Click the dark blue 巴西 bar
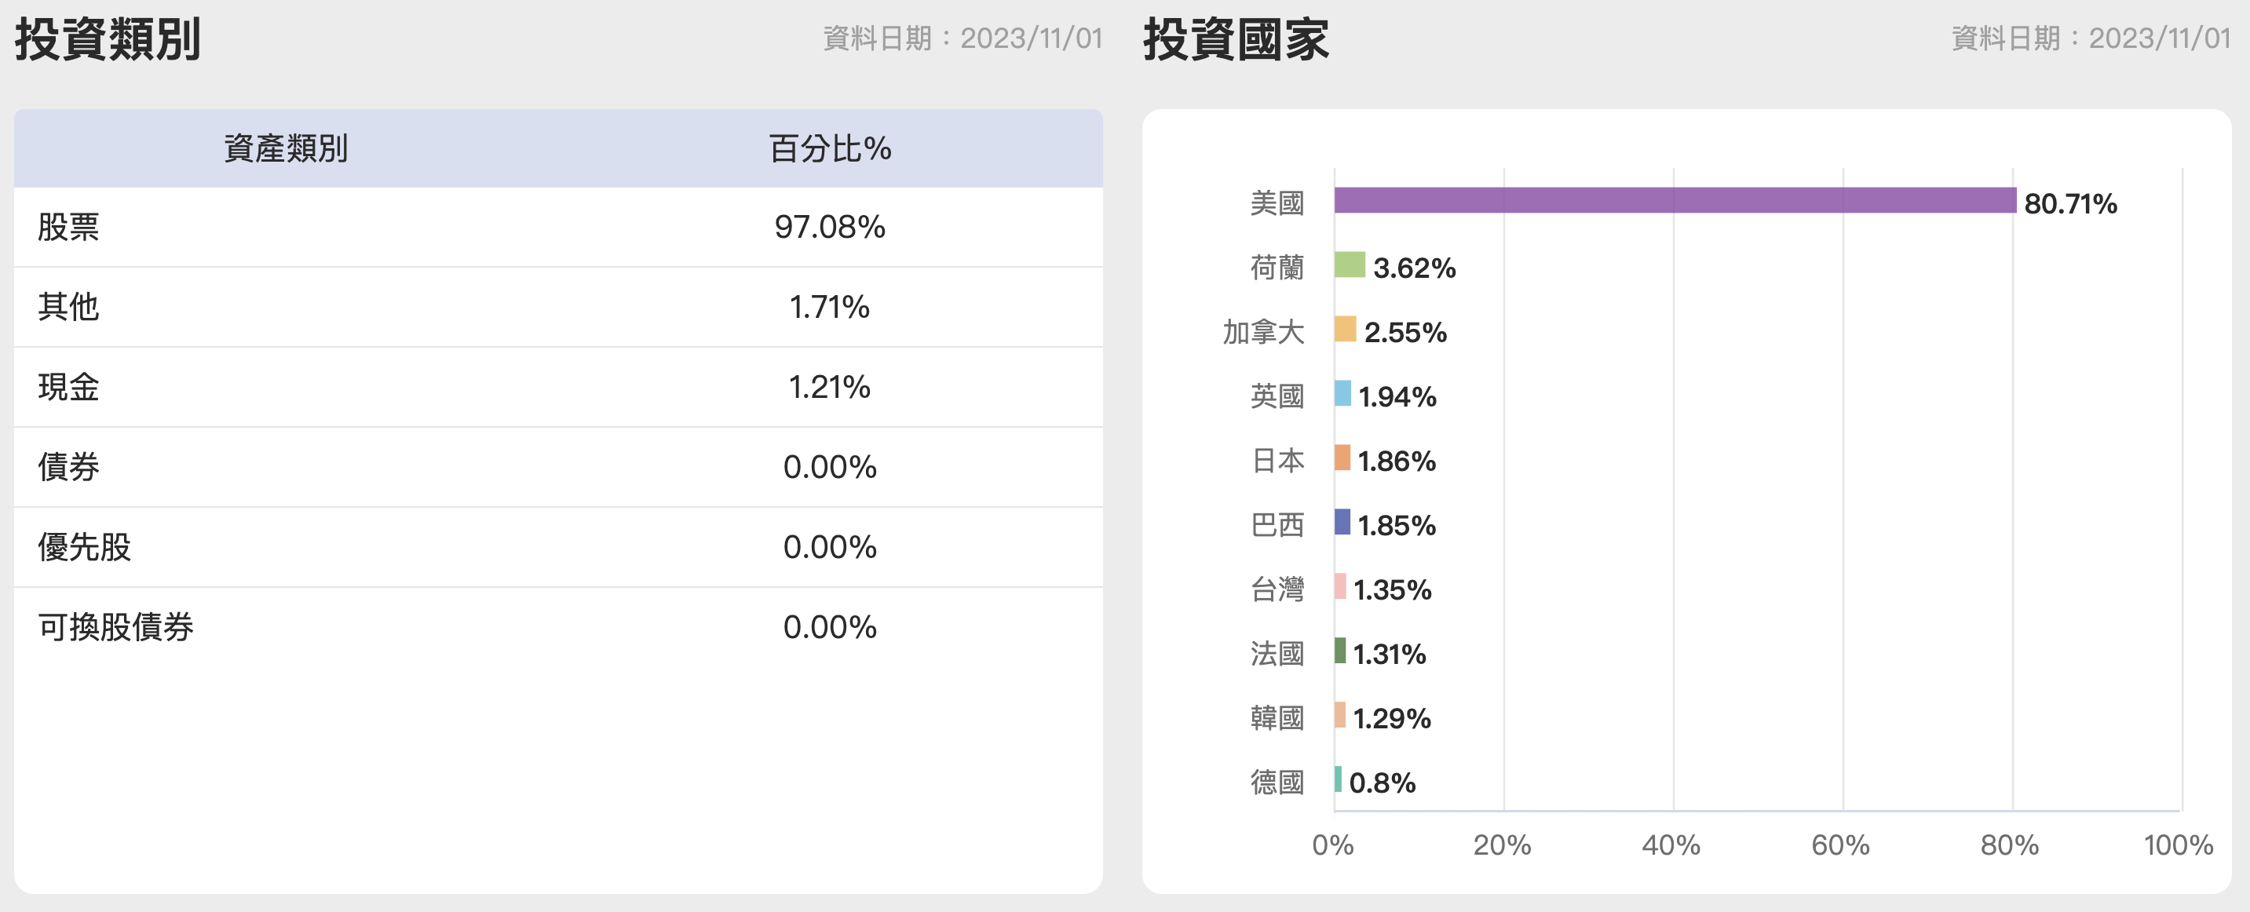Screen dimensions: 2250x912 [x=1342, y=523]
